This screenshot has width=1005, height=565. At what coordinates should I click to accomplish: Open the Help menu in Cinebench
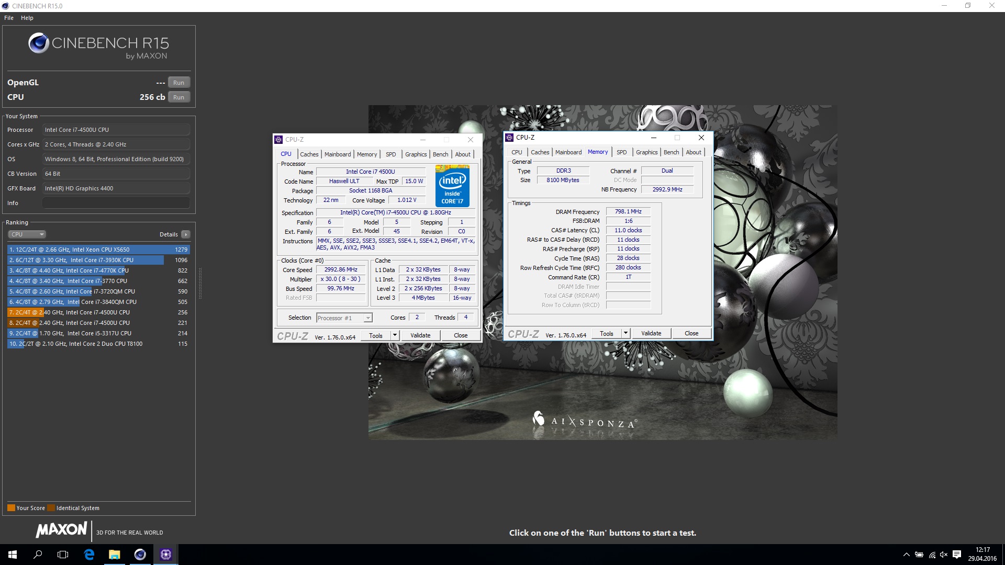(x=27, y=18)
